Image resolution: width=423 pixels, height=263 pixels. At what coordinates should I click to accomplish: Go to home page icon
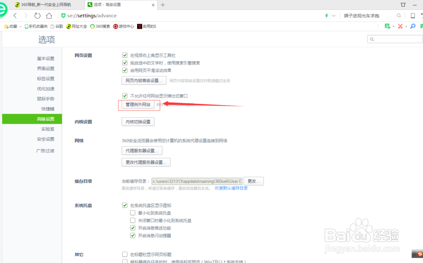pyautogui.click(x=49, y=16)
